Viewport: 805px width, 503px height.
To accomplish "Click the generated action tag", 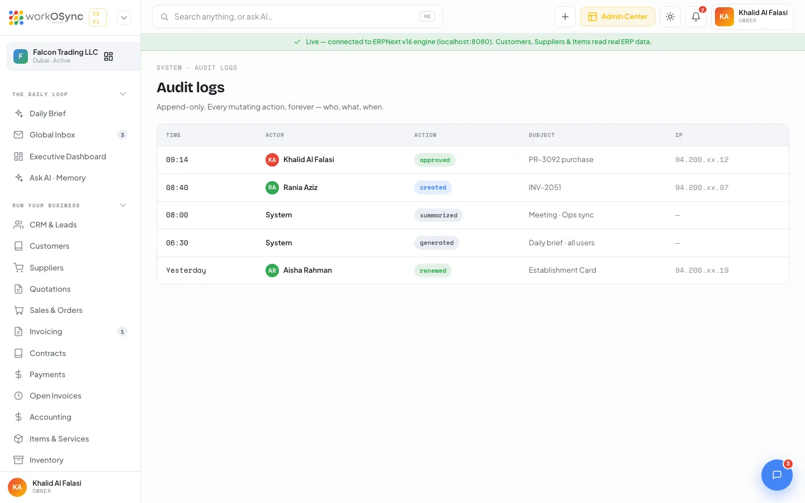I will click(437, 243).
